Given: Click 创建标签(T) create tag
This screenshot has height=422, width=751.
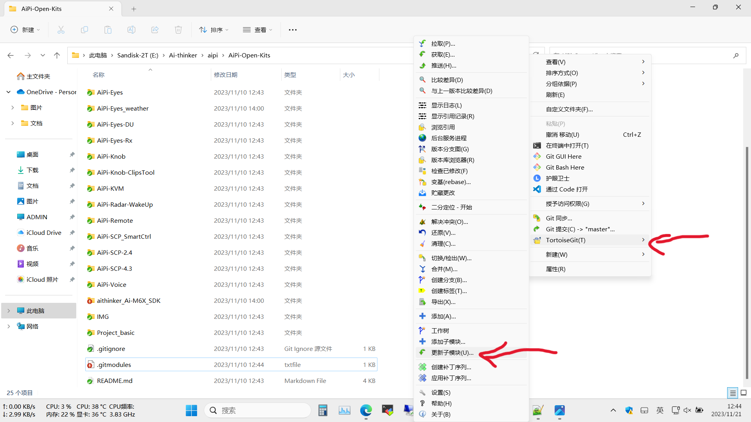Looking at the screenshot, I should (471, 291).
